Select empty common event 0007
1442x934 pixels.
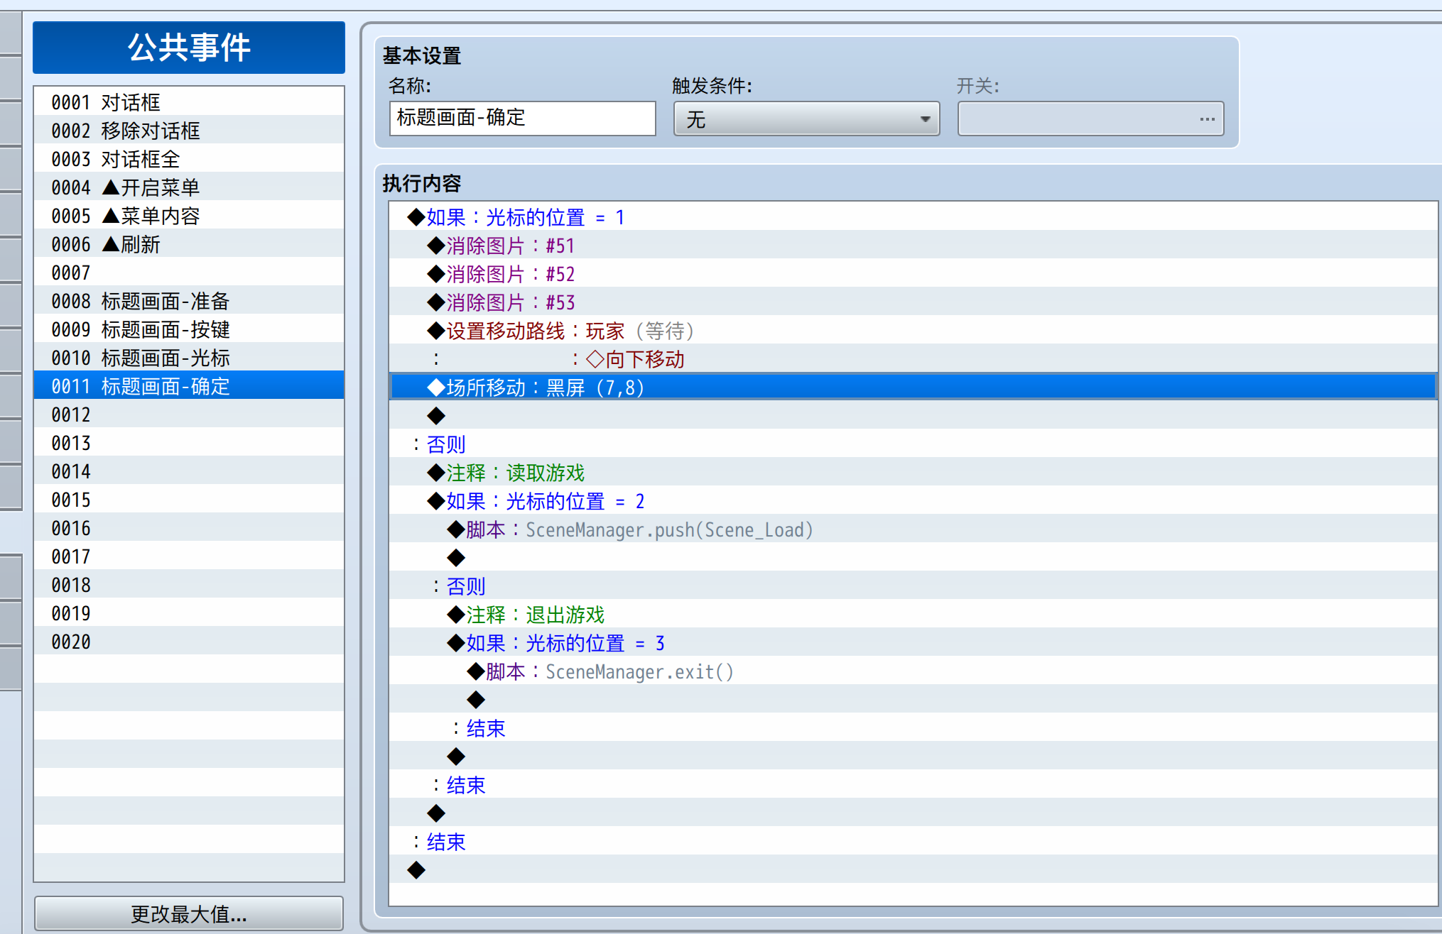[x=189, y=272]
